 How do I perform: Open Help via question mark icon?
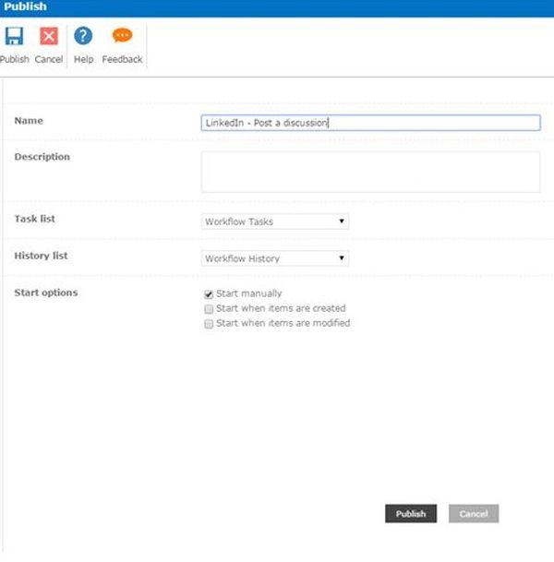(x=83, y=37)
